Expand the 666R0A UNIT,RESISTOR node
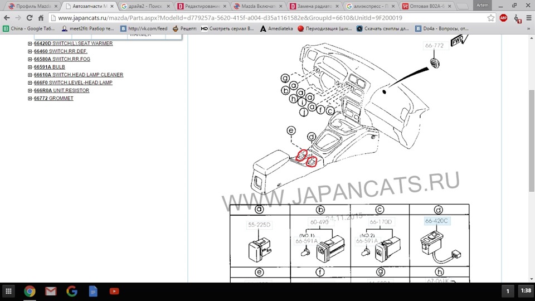The image size is (535, 301). [x=30, y=91]
